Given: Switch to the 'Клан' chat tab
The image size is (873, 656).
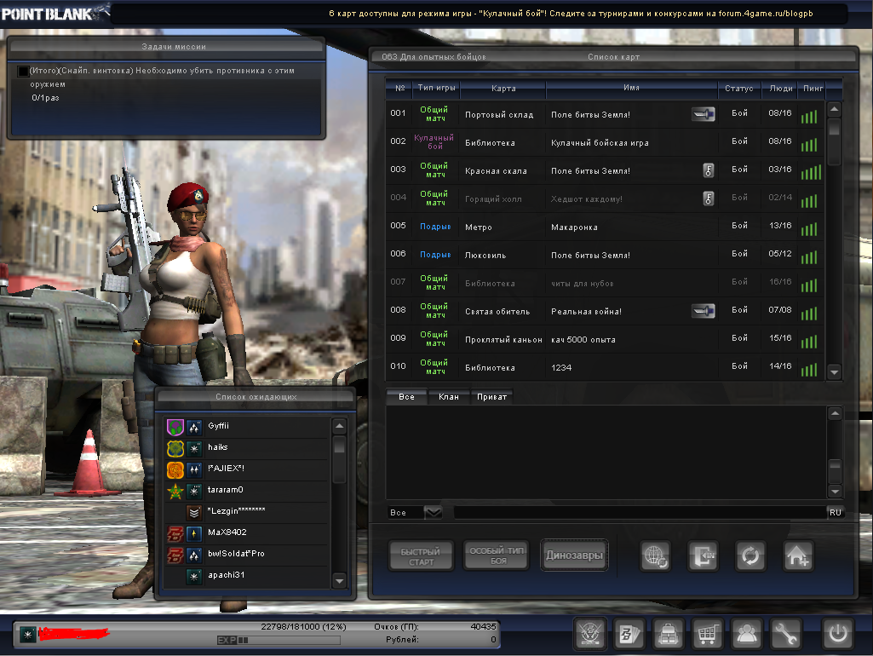Looking at the screenshot, I should pyautogui.click(x=449, y=396).
